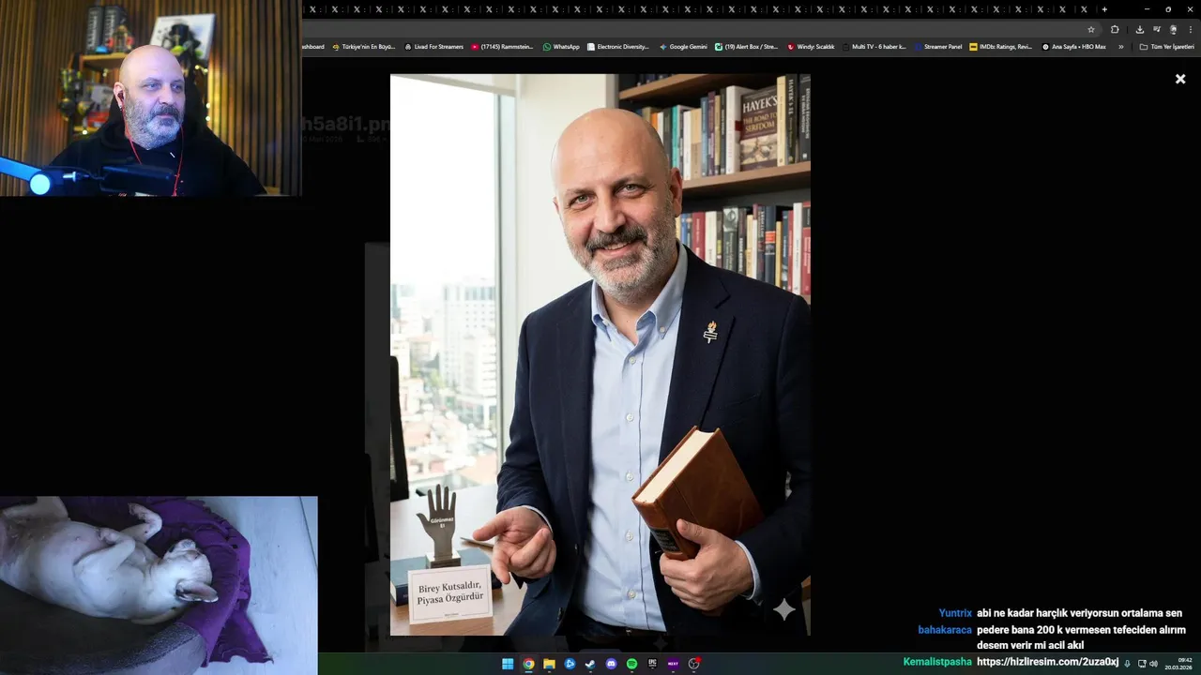
Task: Open the blue app icon beside File Explorer
Action: click(x=570, y=664)
